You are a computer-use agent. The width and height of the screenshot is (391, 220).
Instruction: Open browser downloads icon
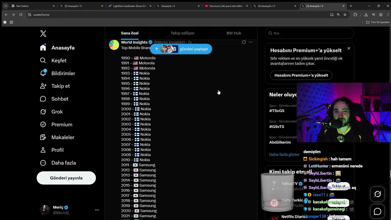(x=366, y=15)
